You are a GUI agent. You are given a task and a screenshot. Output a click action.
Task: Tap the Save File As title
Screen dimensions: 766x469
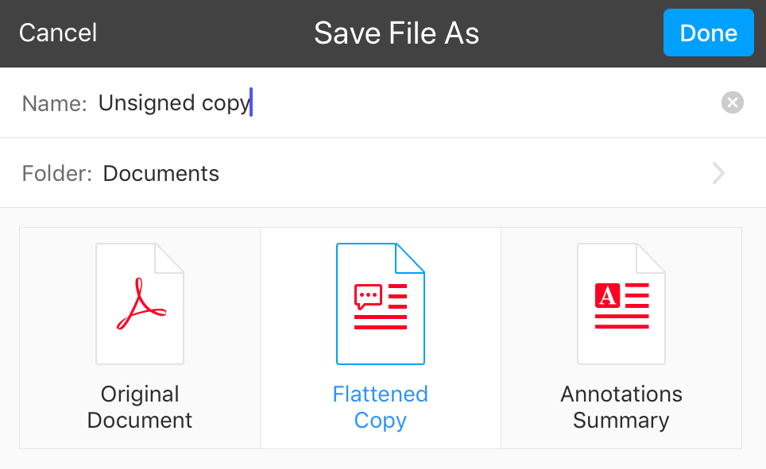397,33
